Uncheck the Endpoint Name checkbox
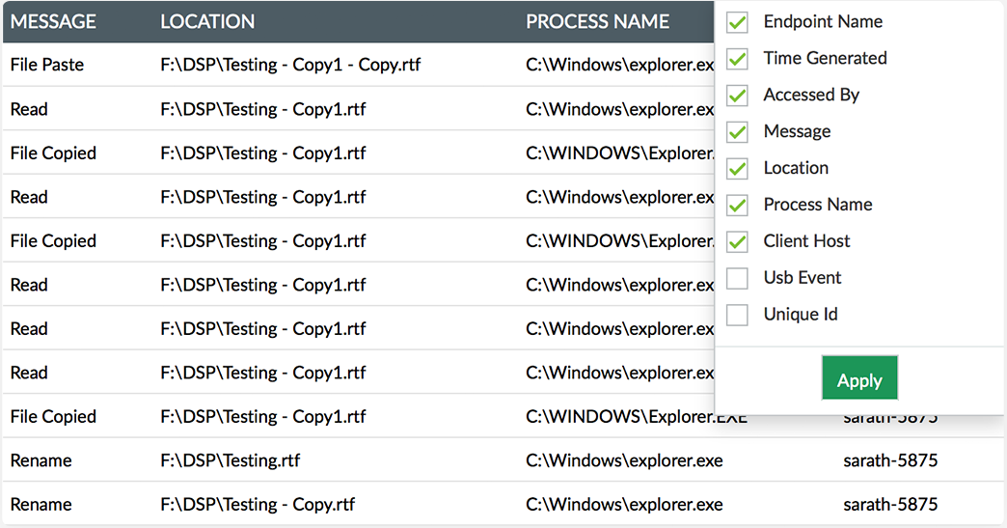Screen dimensions: 1007x528 (737, 22)
